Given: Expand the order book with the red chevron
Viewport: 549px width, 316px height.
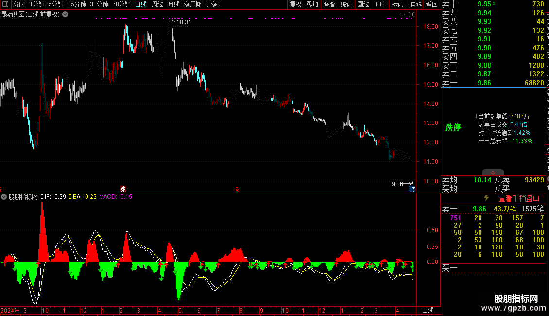Looking at the screenshot, I should click(493, 173).
